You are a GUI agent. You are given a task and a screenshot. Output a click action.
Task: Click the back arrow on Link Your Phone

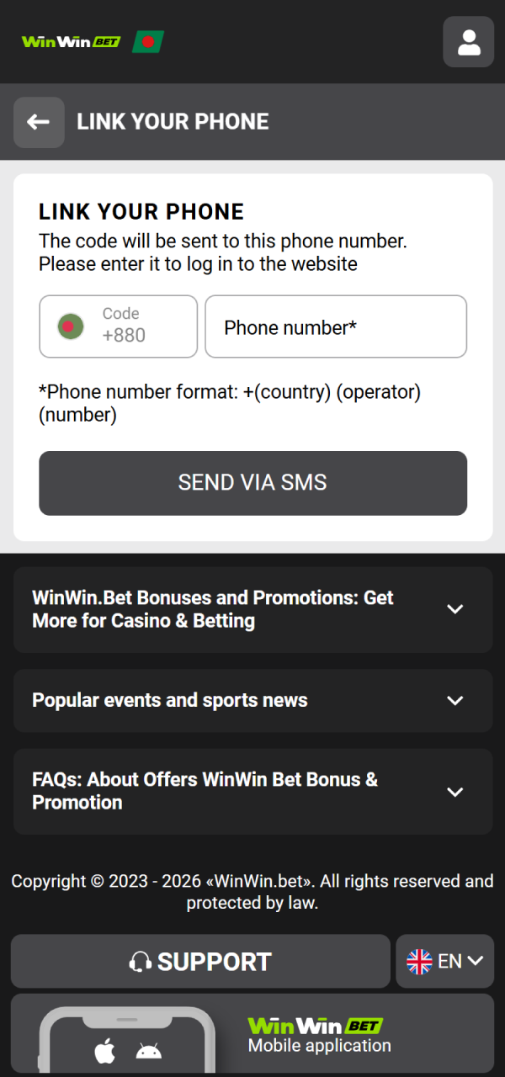pos(39,122)
